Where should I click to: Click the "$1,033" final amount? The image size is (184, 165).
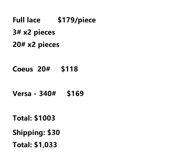coord(45,145)
